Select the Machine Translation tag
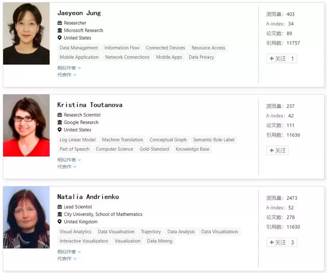 click(x=123, y=140)
